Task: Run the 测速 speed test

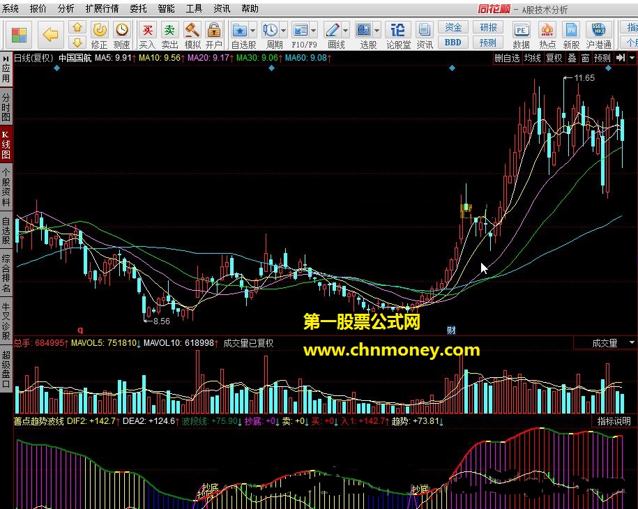Action: (121, 35)
